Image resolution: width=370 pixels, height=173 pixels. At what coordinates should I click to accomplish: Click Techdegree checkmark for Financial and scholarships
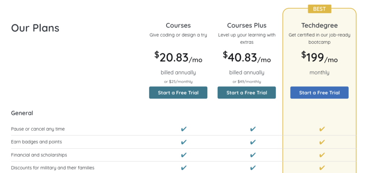(322, 155)
